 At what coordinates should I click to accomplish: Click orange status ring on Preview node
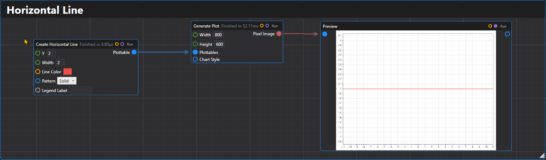490,26
